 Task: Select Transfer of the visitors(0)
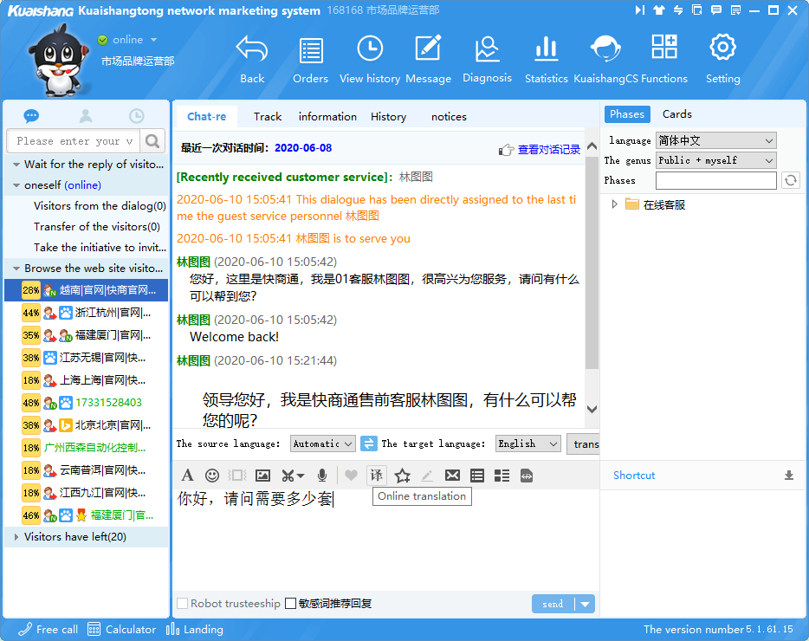click(97, 227)
